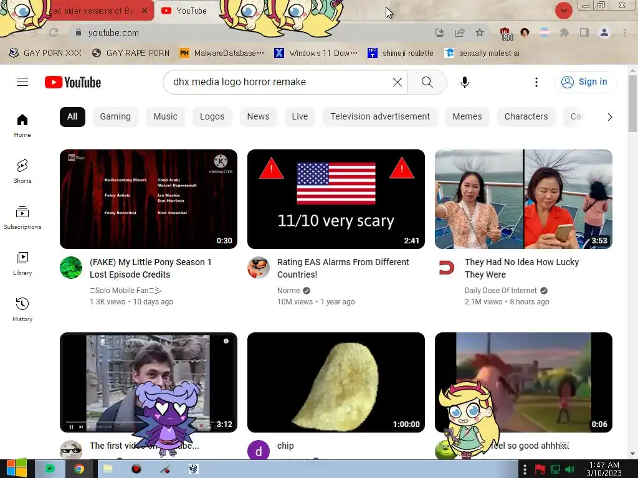638x478 pixels.
Task: Open the extension showing badge 98
Action: (x=505, y=34)
